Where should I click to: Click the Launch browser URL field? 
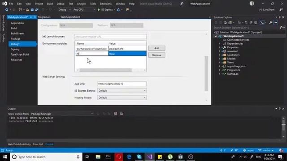(111, 37)
